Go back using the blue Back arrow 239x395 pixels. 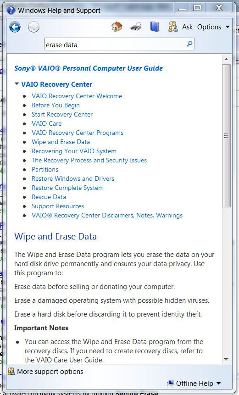pyautogui.click(x=15, y=27)
